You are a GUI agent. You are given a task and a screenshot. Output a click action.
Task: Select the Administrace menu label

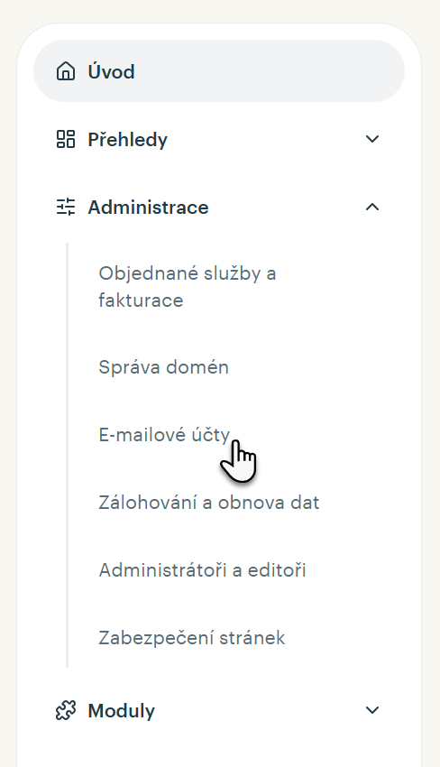click(148, 208)
